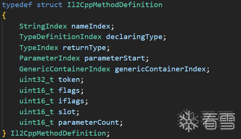
Task: Click the opening curly brace
Action: point(4,16)
